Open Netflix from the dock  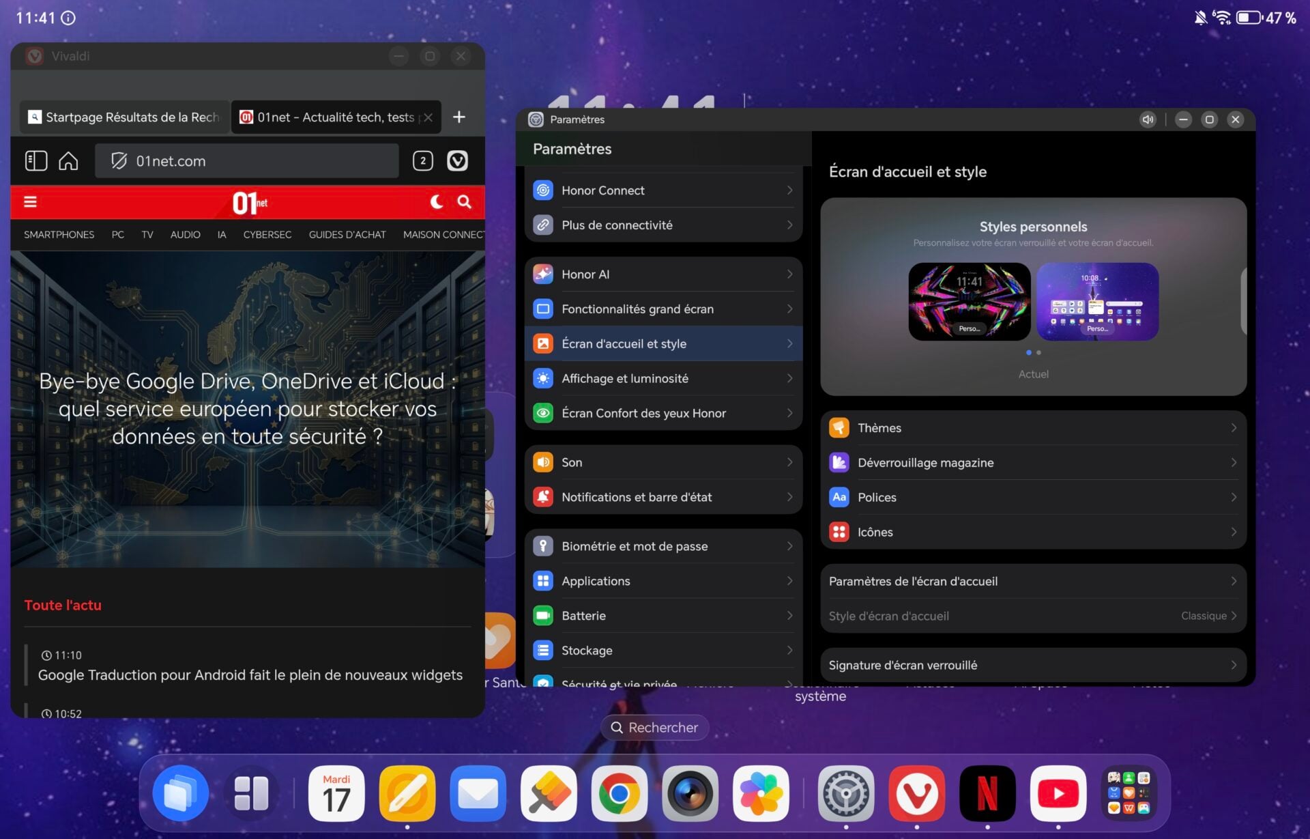[987, 793]
